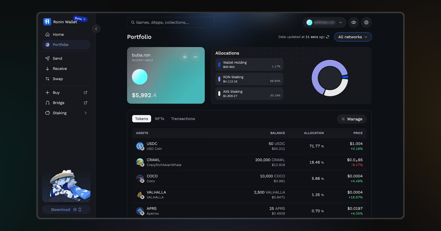Screen dimensions: 441x231
Task: Open Swap from the sidebar
Action: coord(66,79)
